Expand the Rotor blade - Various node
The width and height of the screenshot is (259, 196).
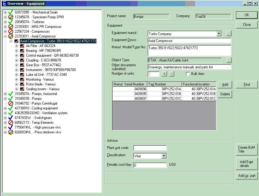(x=16, y=84)
